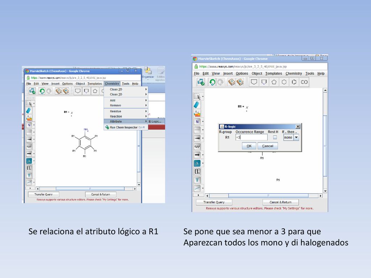The height and width of the screenshot is (278, 371).
Task: Select the rectangle Selection tool in right window
Action: (197, 96)
